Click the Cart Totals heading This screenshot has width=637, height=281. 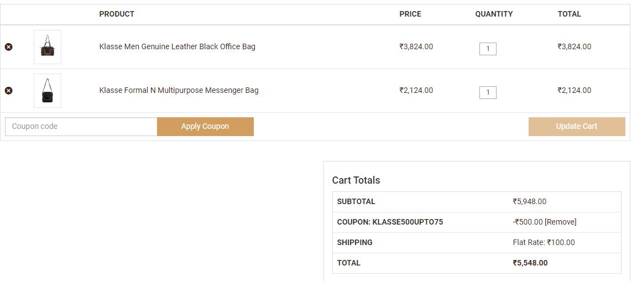pyautogui.click(x=356, y=180)
